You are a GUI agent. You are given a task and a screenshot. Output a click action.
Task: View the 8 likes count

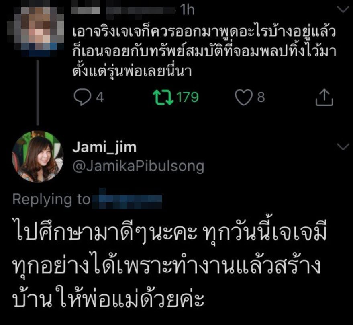pyautogui.click(x=261, y=97)
